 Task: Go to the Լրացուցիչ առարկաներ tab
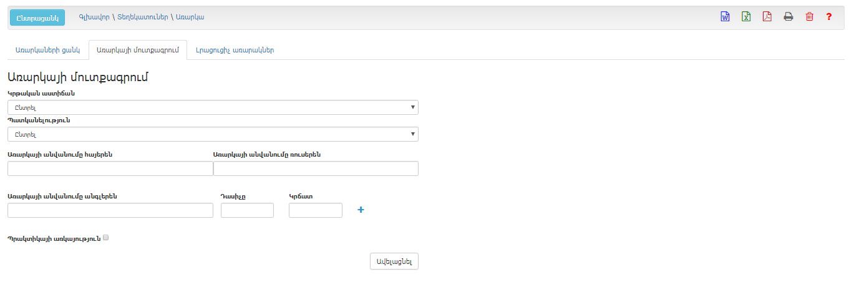point(235,51)
